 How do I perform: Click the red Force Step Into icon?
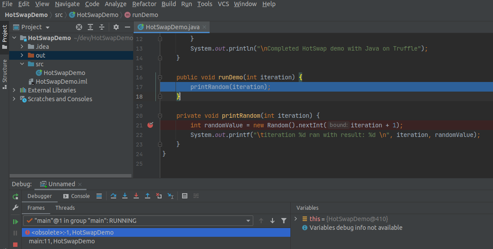(136, 196)
